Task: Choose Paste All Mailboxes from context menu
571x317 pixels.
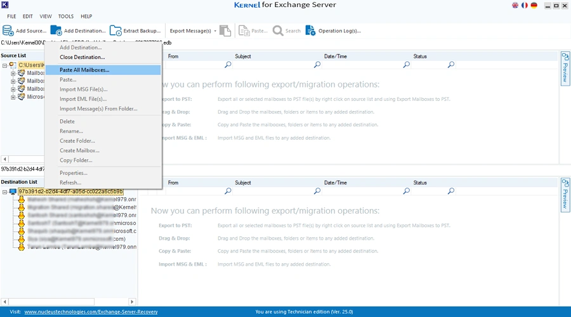Action: tap(103, 70)
